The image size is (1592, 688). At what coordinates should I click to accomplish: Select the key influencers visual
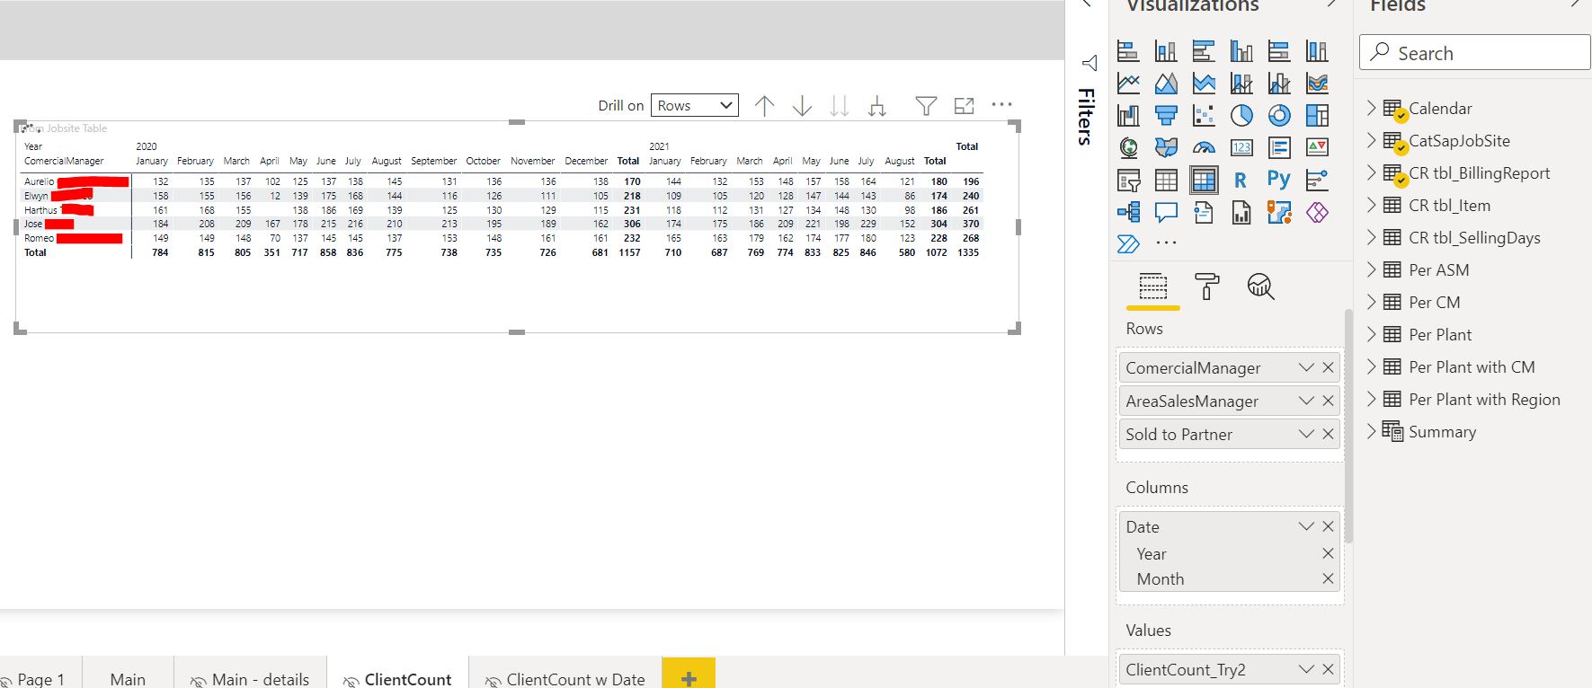pyautogui.click(x=1317, y=180)
